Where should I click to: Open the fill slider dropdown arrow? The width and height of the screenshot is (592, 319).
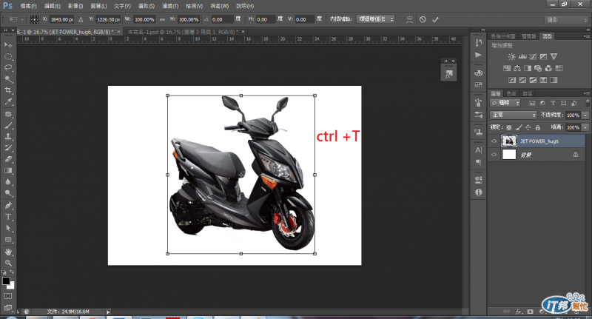pos(585,127)
